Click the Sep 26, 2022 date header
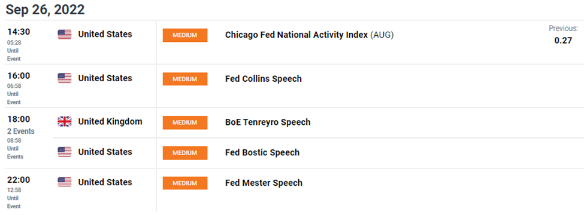The height and width of the screenshot is (215, 584). [x=45, y=10]
